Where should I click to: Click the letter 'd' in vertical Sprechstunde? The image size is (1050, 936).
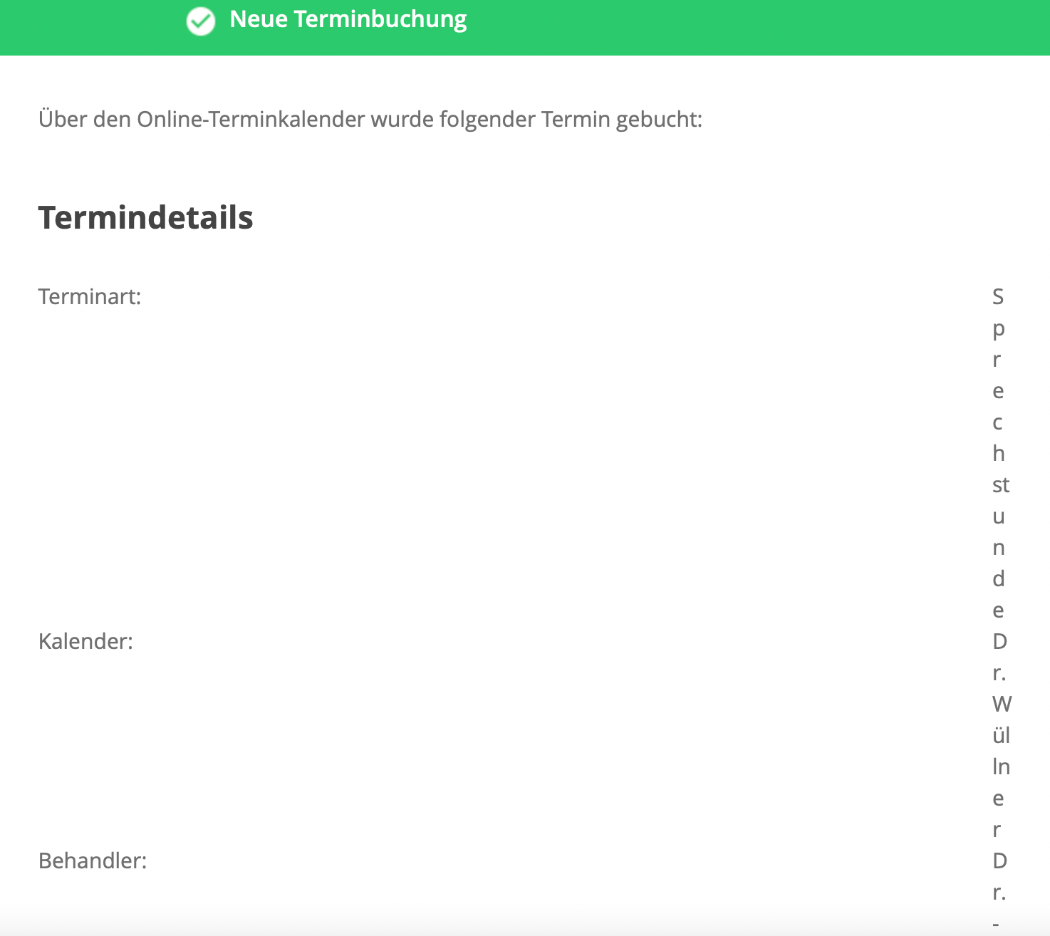point(999,578)
